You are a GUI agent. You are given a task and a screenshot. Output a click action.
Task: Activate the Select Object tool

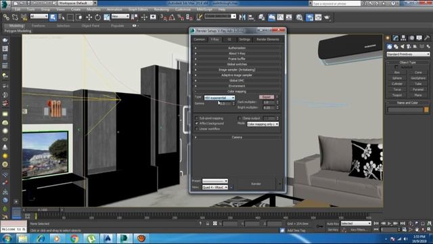[53, 18]
